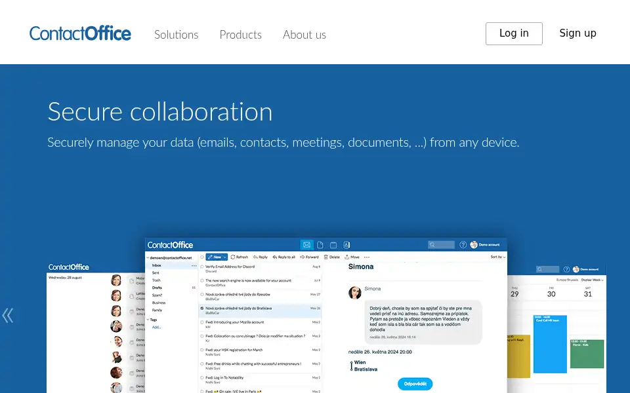
Task: Select the Documents page icon in app preview
Action: tap(320, 244)
